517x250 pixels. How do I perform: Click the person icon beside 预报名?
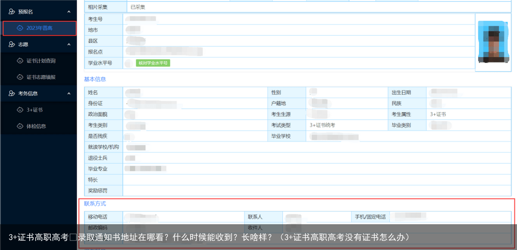click(x=12, y=11)
